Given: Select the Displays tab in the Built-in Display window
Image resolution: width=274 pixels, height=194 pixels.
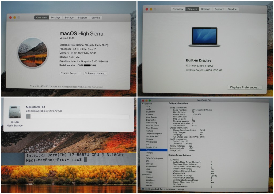Looking at the screenshot, I should pyautogui.click(x=192, y=9).
